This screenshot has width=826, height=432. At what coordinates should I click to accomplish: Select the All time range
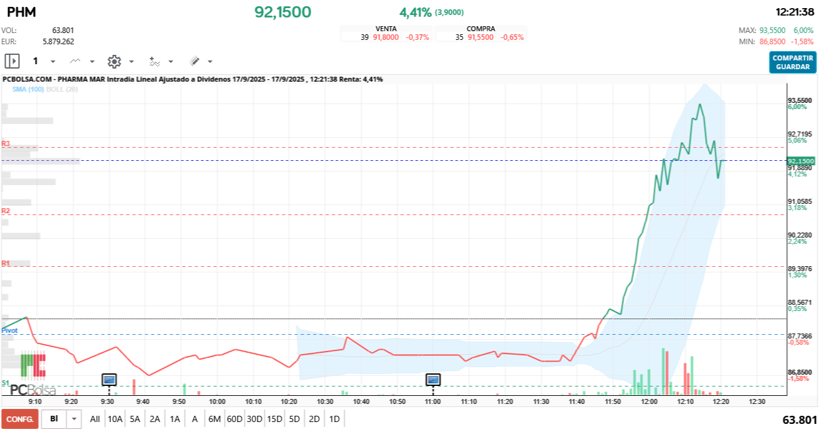coord(95,419)
